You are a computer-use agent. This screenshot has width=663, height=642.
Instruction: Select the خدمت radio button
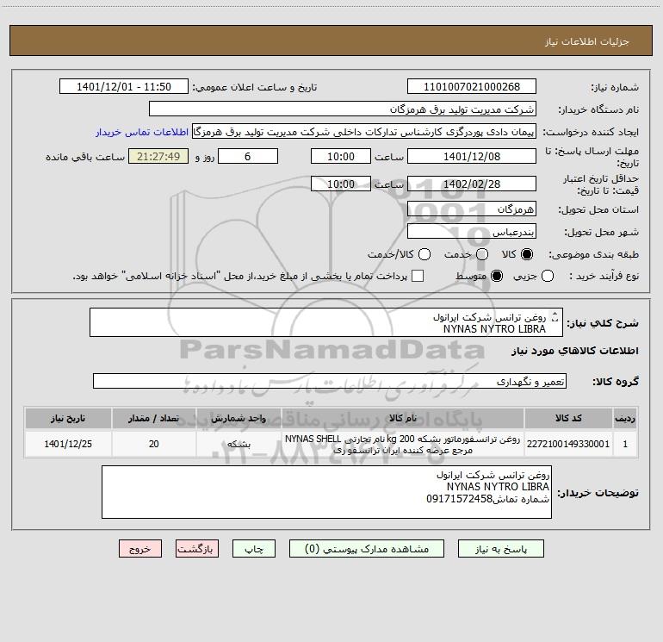click(482, 254)
